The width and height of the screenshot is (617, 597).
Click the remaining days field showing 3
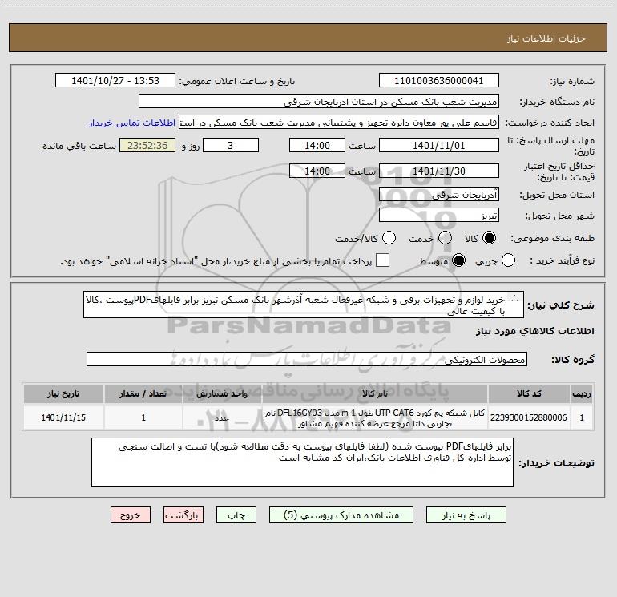[x=231, y=145]
